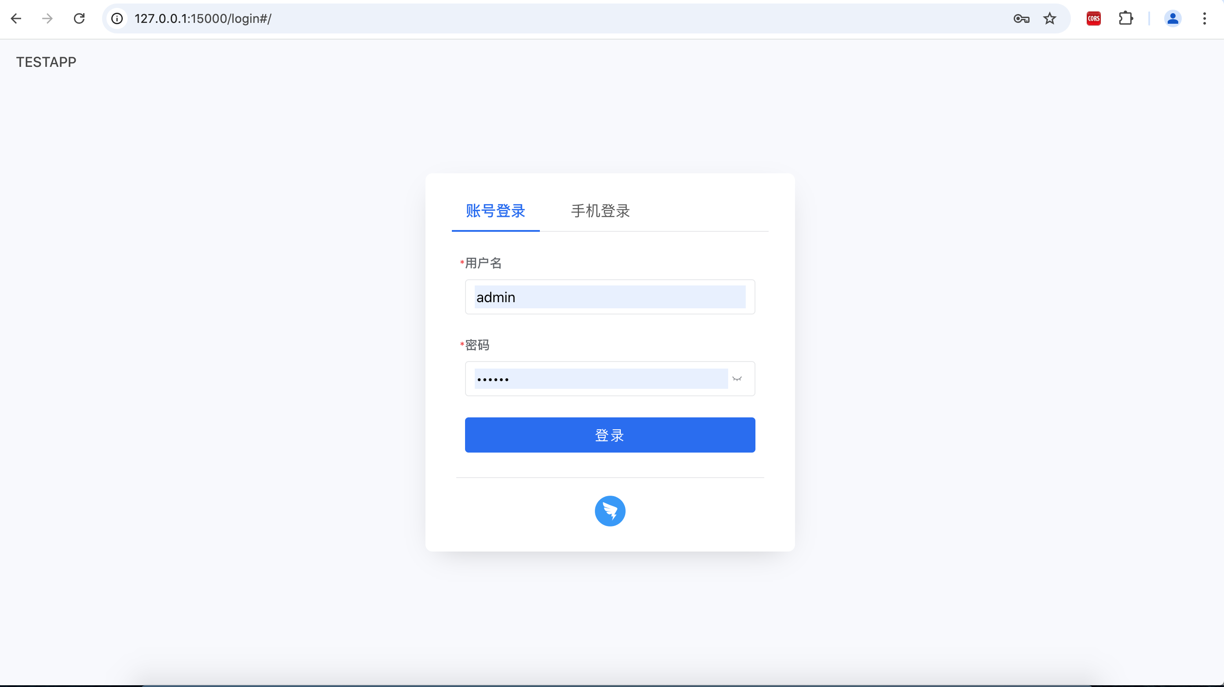This screenshot has height=687, width=1224.
Task: View site information icon in address bar
Action: point(117,18)
